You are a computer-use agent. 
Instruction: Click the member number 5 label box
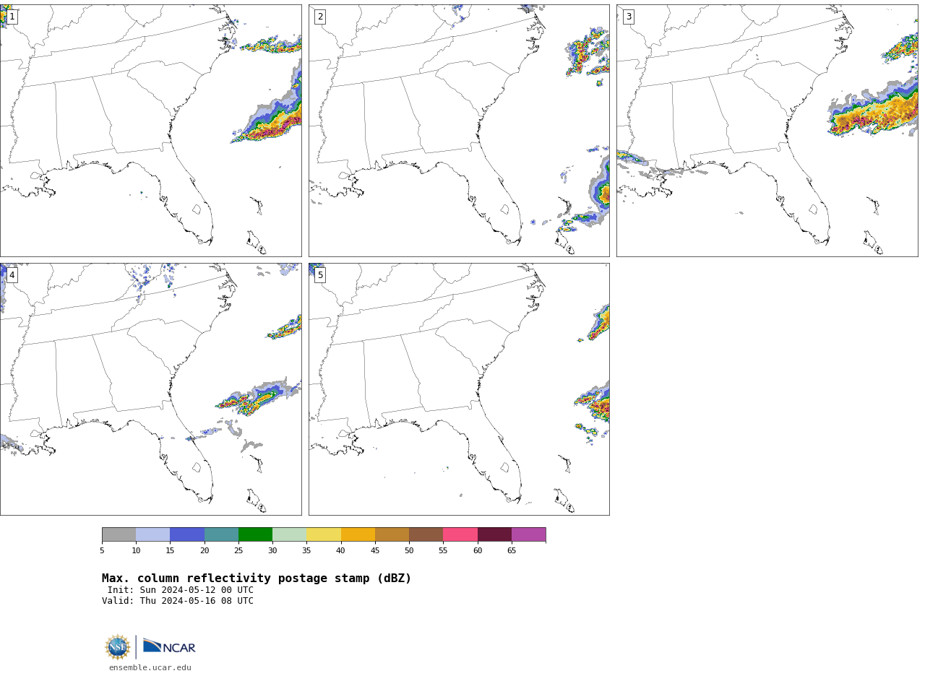[320, 275]
